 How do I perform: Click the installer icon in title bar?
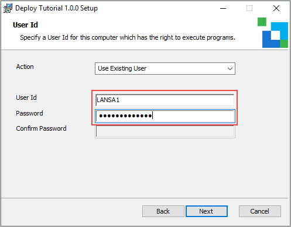[8, 8]
